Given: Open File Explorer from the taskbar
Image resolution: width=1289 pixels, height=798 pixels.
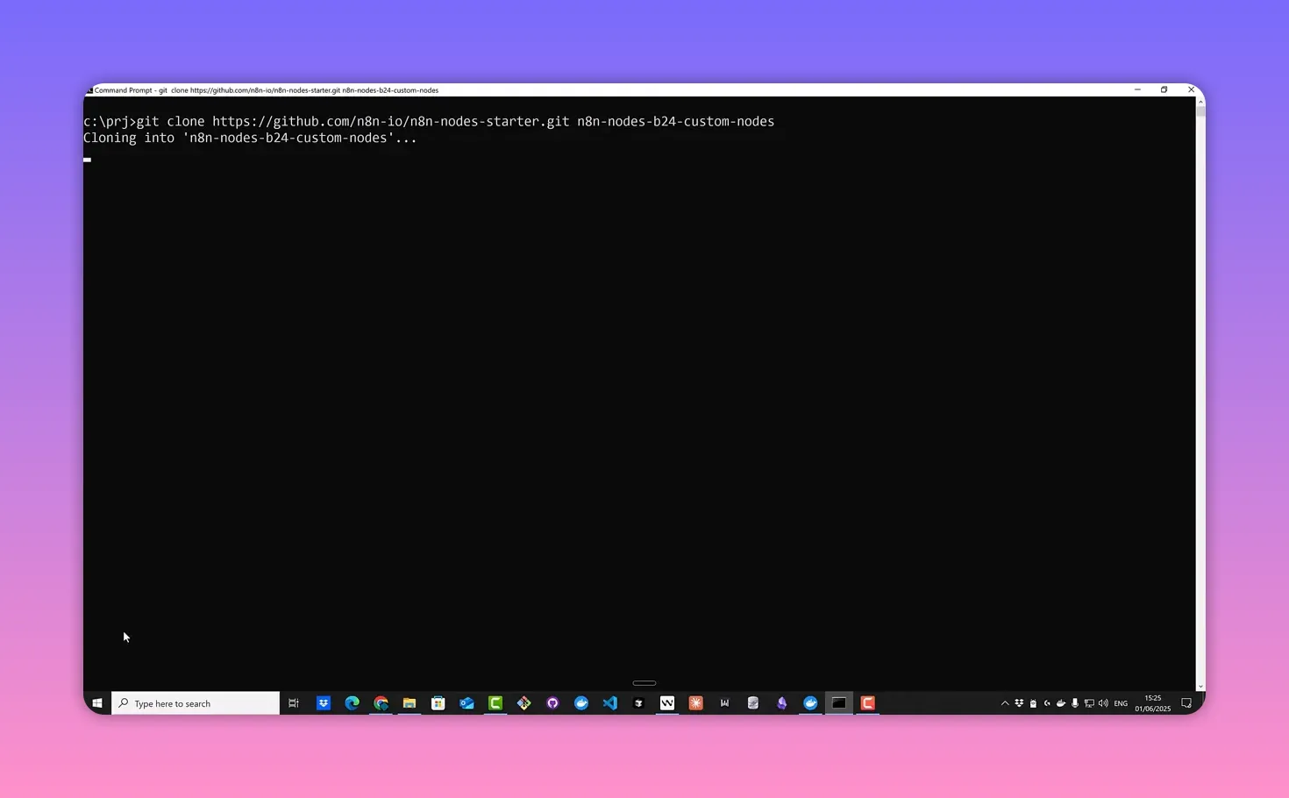Looking at the screenshot, I should 409,702.
